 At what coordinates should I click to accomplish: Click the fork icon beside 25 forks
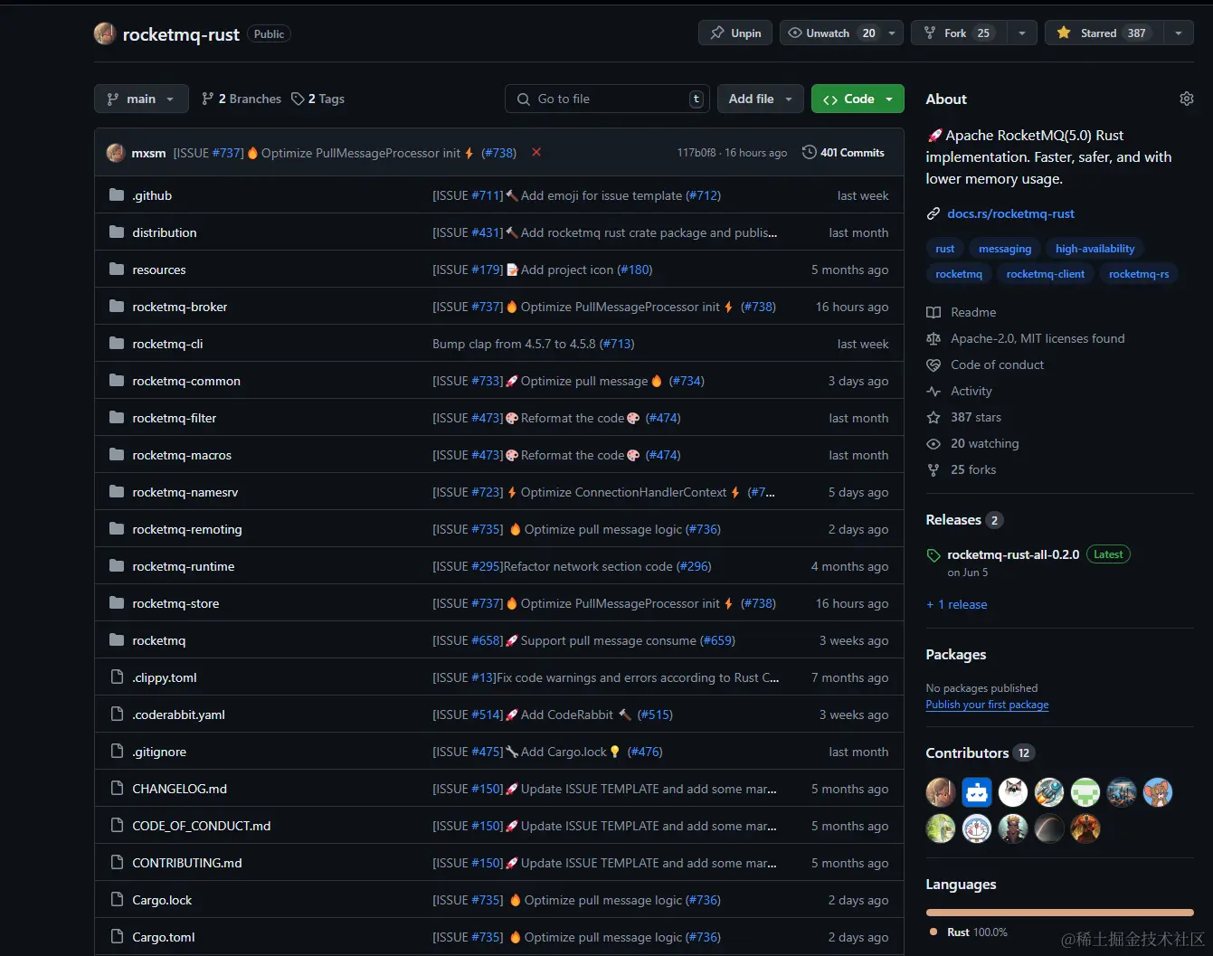tap(933, 469)
